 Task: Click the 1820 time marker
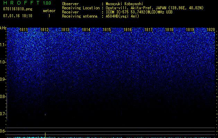coord(211,30)
